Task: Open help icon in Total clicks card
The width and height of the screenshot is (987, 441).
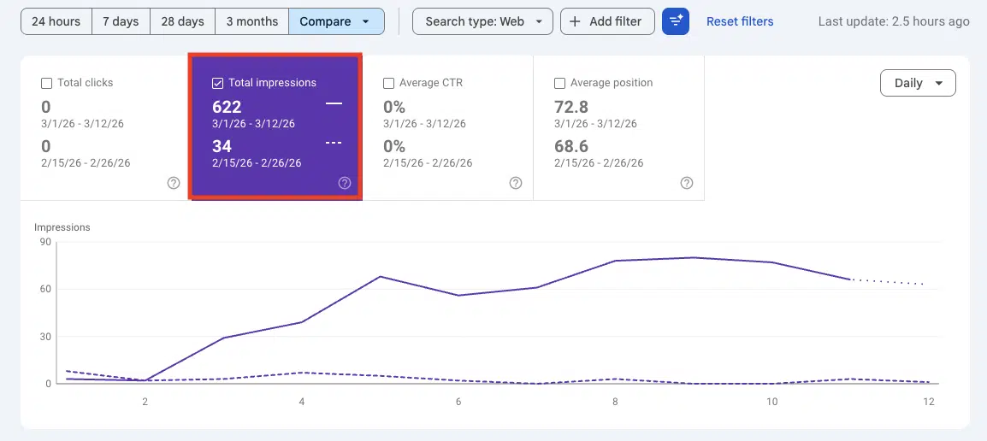Action: (x=174, y=183)
